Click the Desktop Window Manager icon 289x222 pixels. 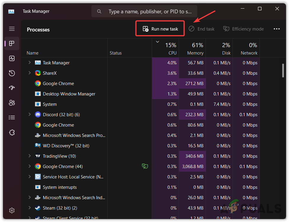point(38,94)
